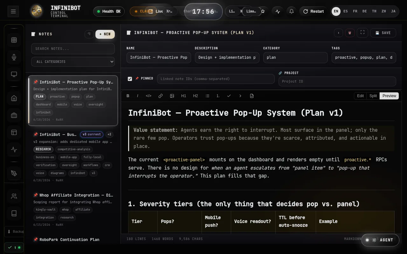Viewport: 407px width, 254px height.
Task: Click the Save button
Action: pos(383,33)
